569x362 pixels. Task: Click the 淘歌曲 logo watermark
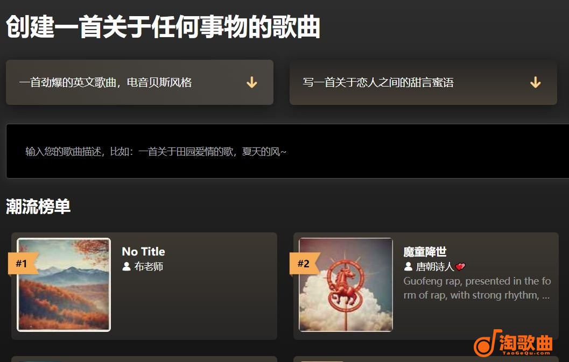pyautogui.click(x=513, y=343)
